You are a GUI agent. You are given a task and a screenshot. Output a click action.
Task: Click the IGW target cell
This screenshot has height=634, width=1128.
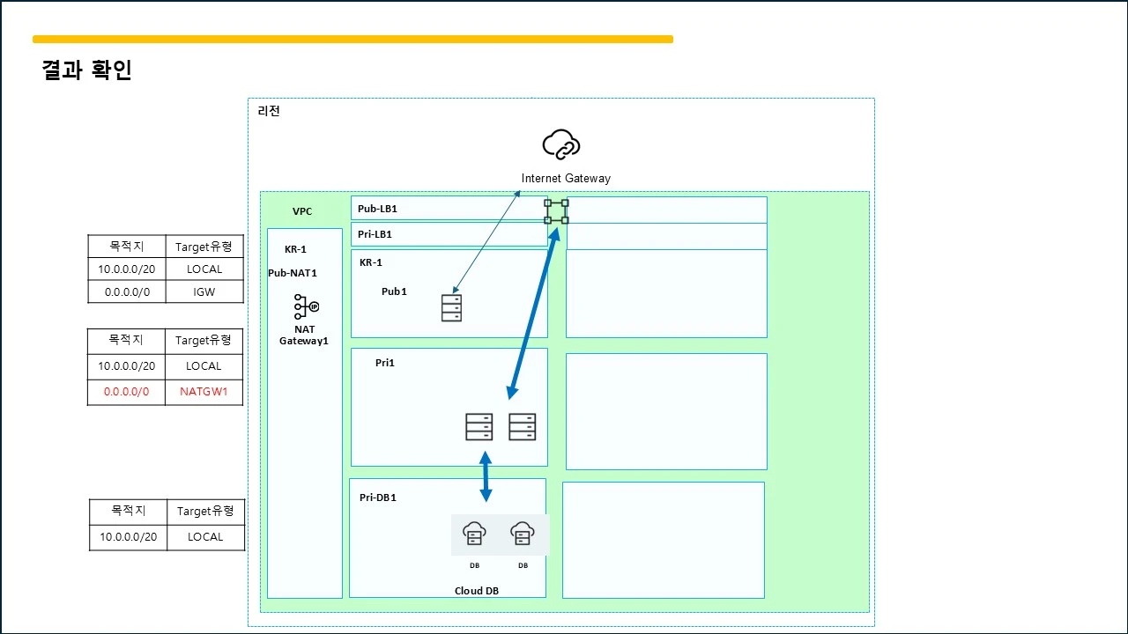tap(204, 291)
